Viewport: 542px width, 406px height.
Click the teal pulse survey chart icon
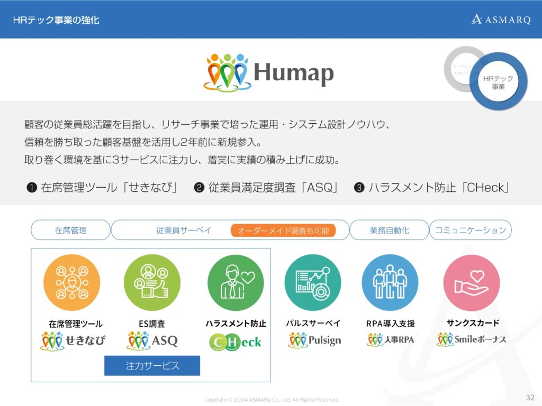pos(313,282)
